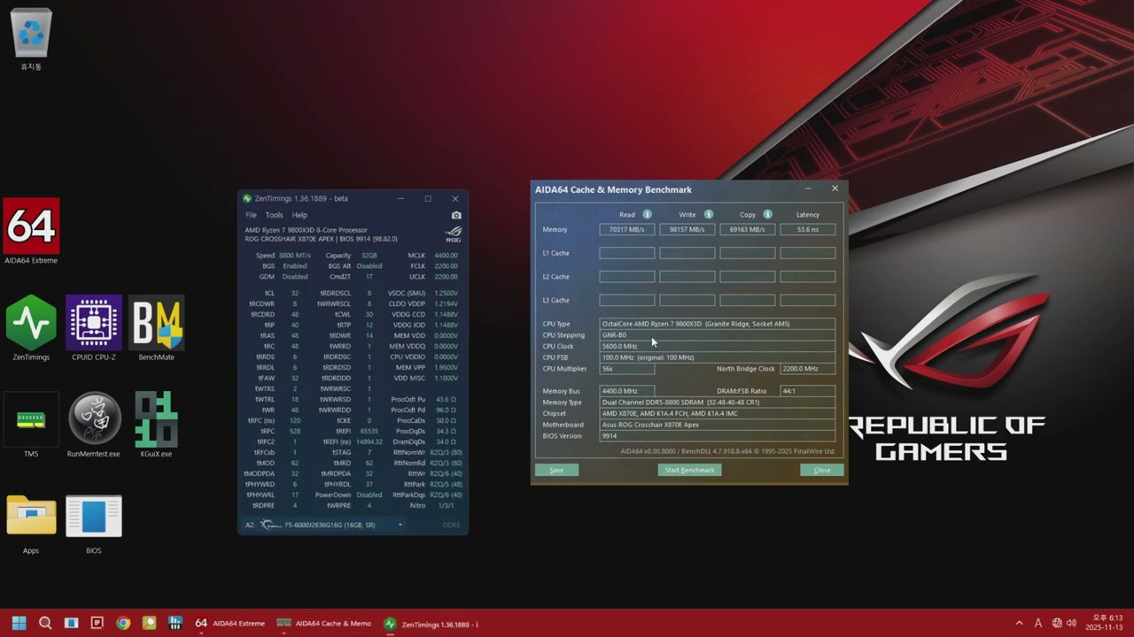Open the volume control in system tray
Viewport: 1134px width, 637px height.
click(x=1073, y=623)
